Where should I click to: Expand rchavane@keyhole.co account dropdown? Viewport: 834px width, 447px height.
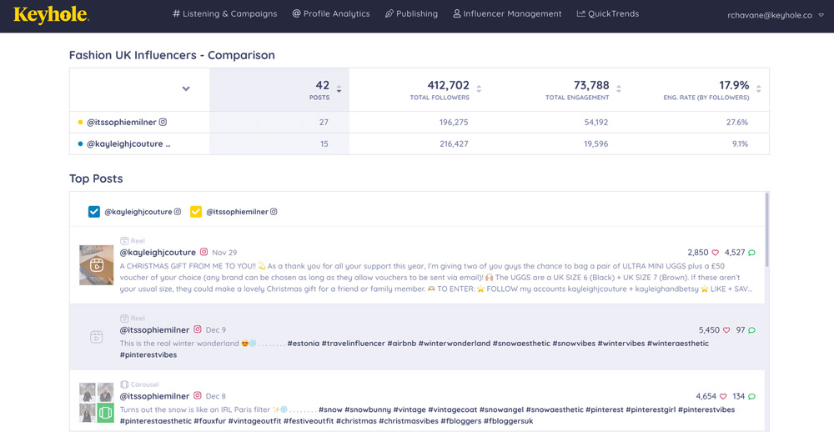(x=776, y=15)
